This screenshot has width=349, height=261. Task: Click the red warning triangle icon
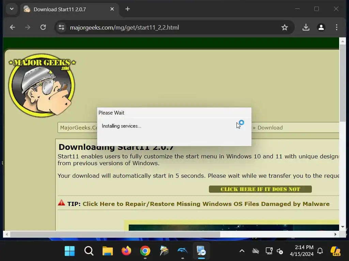61,203
